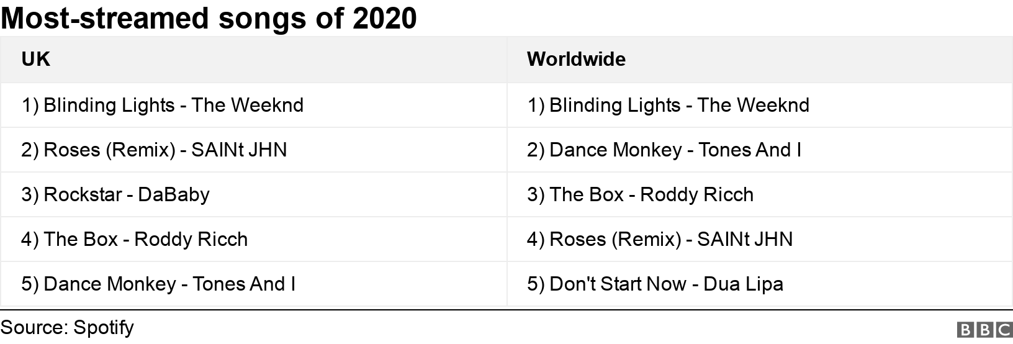This screenshot has height=344, width=1013.
Task: Click the word Spotify in source line
Action: tap(103, 327)
